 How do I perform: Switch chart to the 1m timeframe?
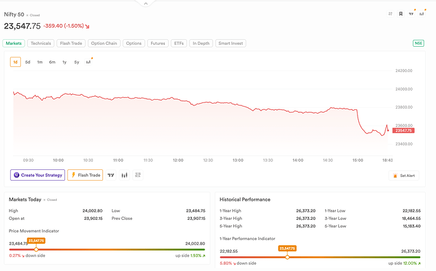tap(40, 62)
